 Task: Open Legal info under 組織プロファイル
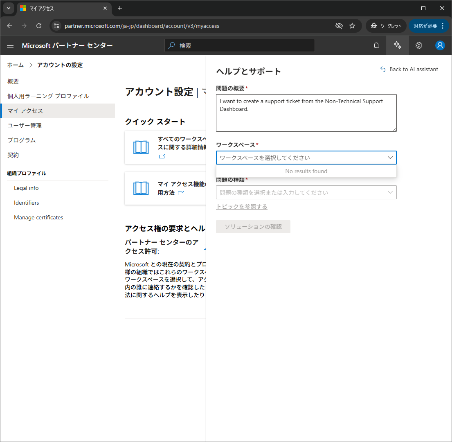(x=26, y=188)
